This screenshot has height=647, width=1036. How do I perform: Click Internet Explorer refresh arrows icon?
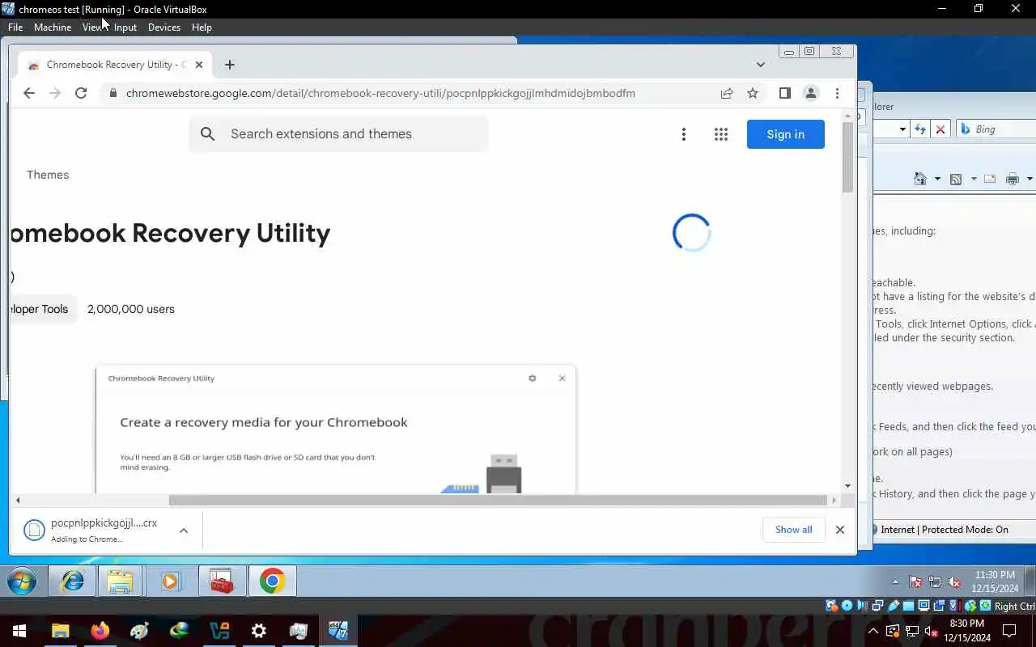(920, 129)
